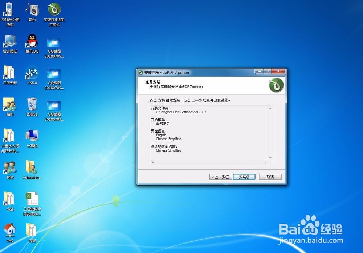The image size is (363, 253).
Task: Go back with the 上一步(B) button
Action: click(220, 177)
